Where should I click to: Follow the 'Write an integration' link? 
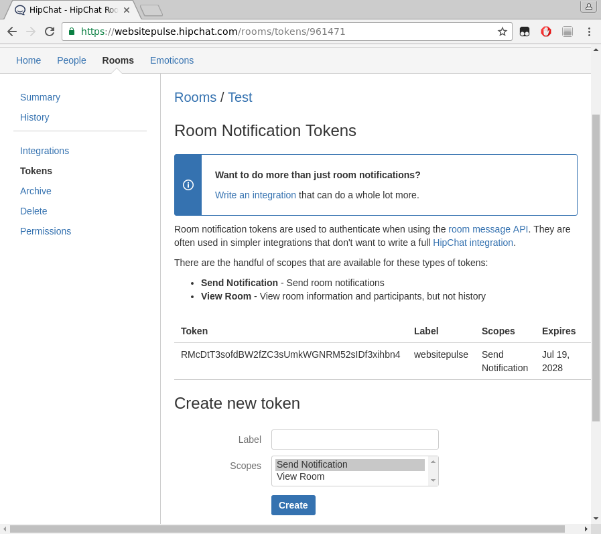(255, 195)
